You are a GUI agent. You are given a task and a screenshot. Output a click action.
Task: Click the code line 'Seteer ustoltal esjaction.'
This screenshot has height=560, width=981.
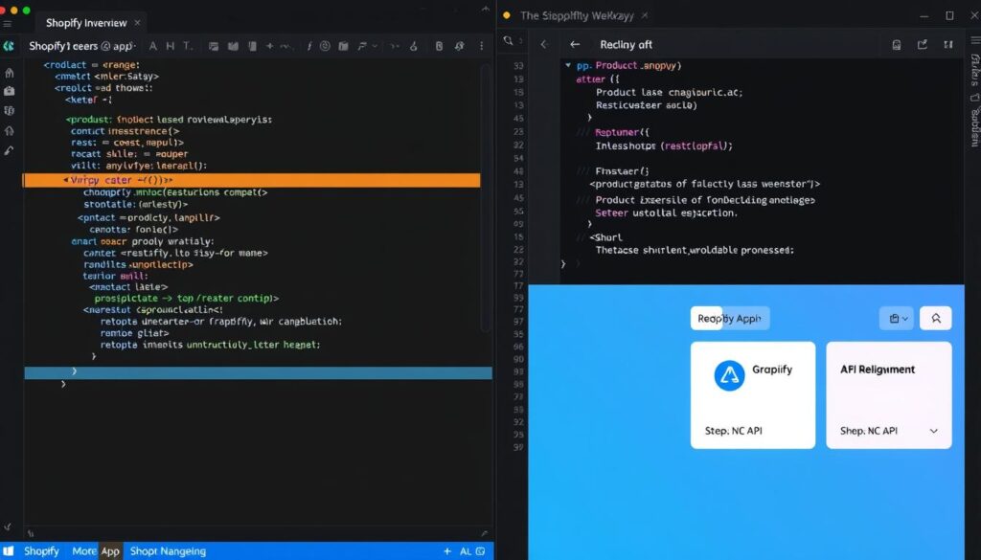[667, 213]
